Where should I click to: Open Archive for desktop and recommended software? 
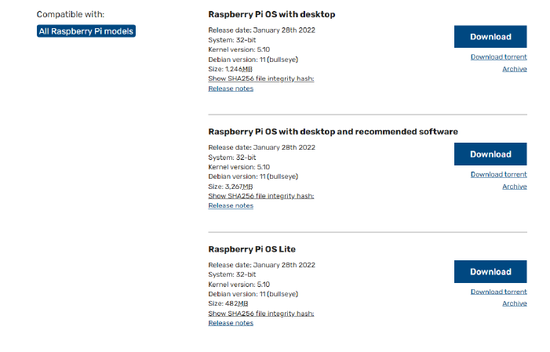514,187
